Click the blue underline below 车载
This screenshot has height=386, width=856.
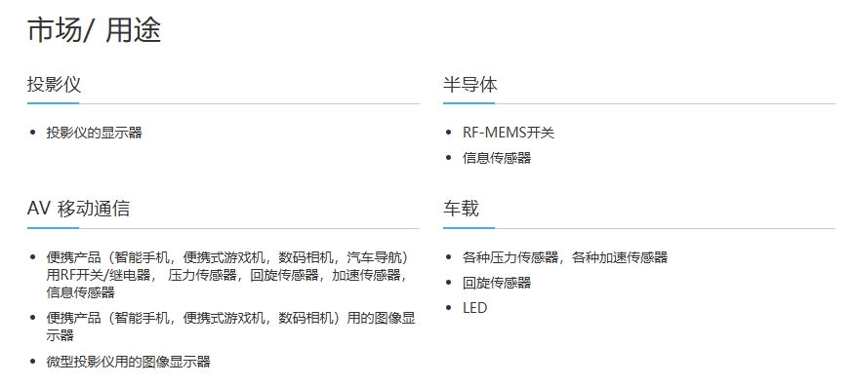coord(469,227)
